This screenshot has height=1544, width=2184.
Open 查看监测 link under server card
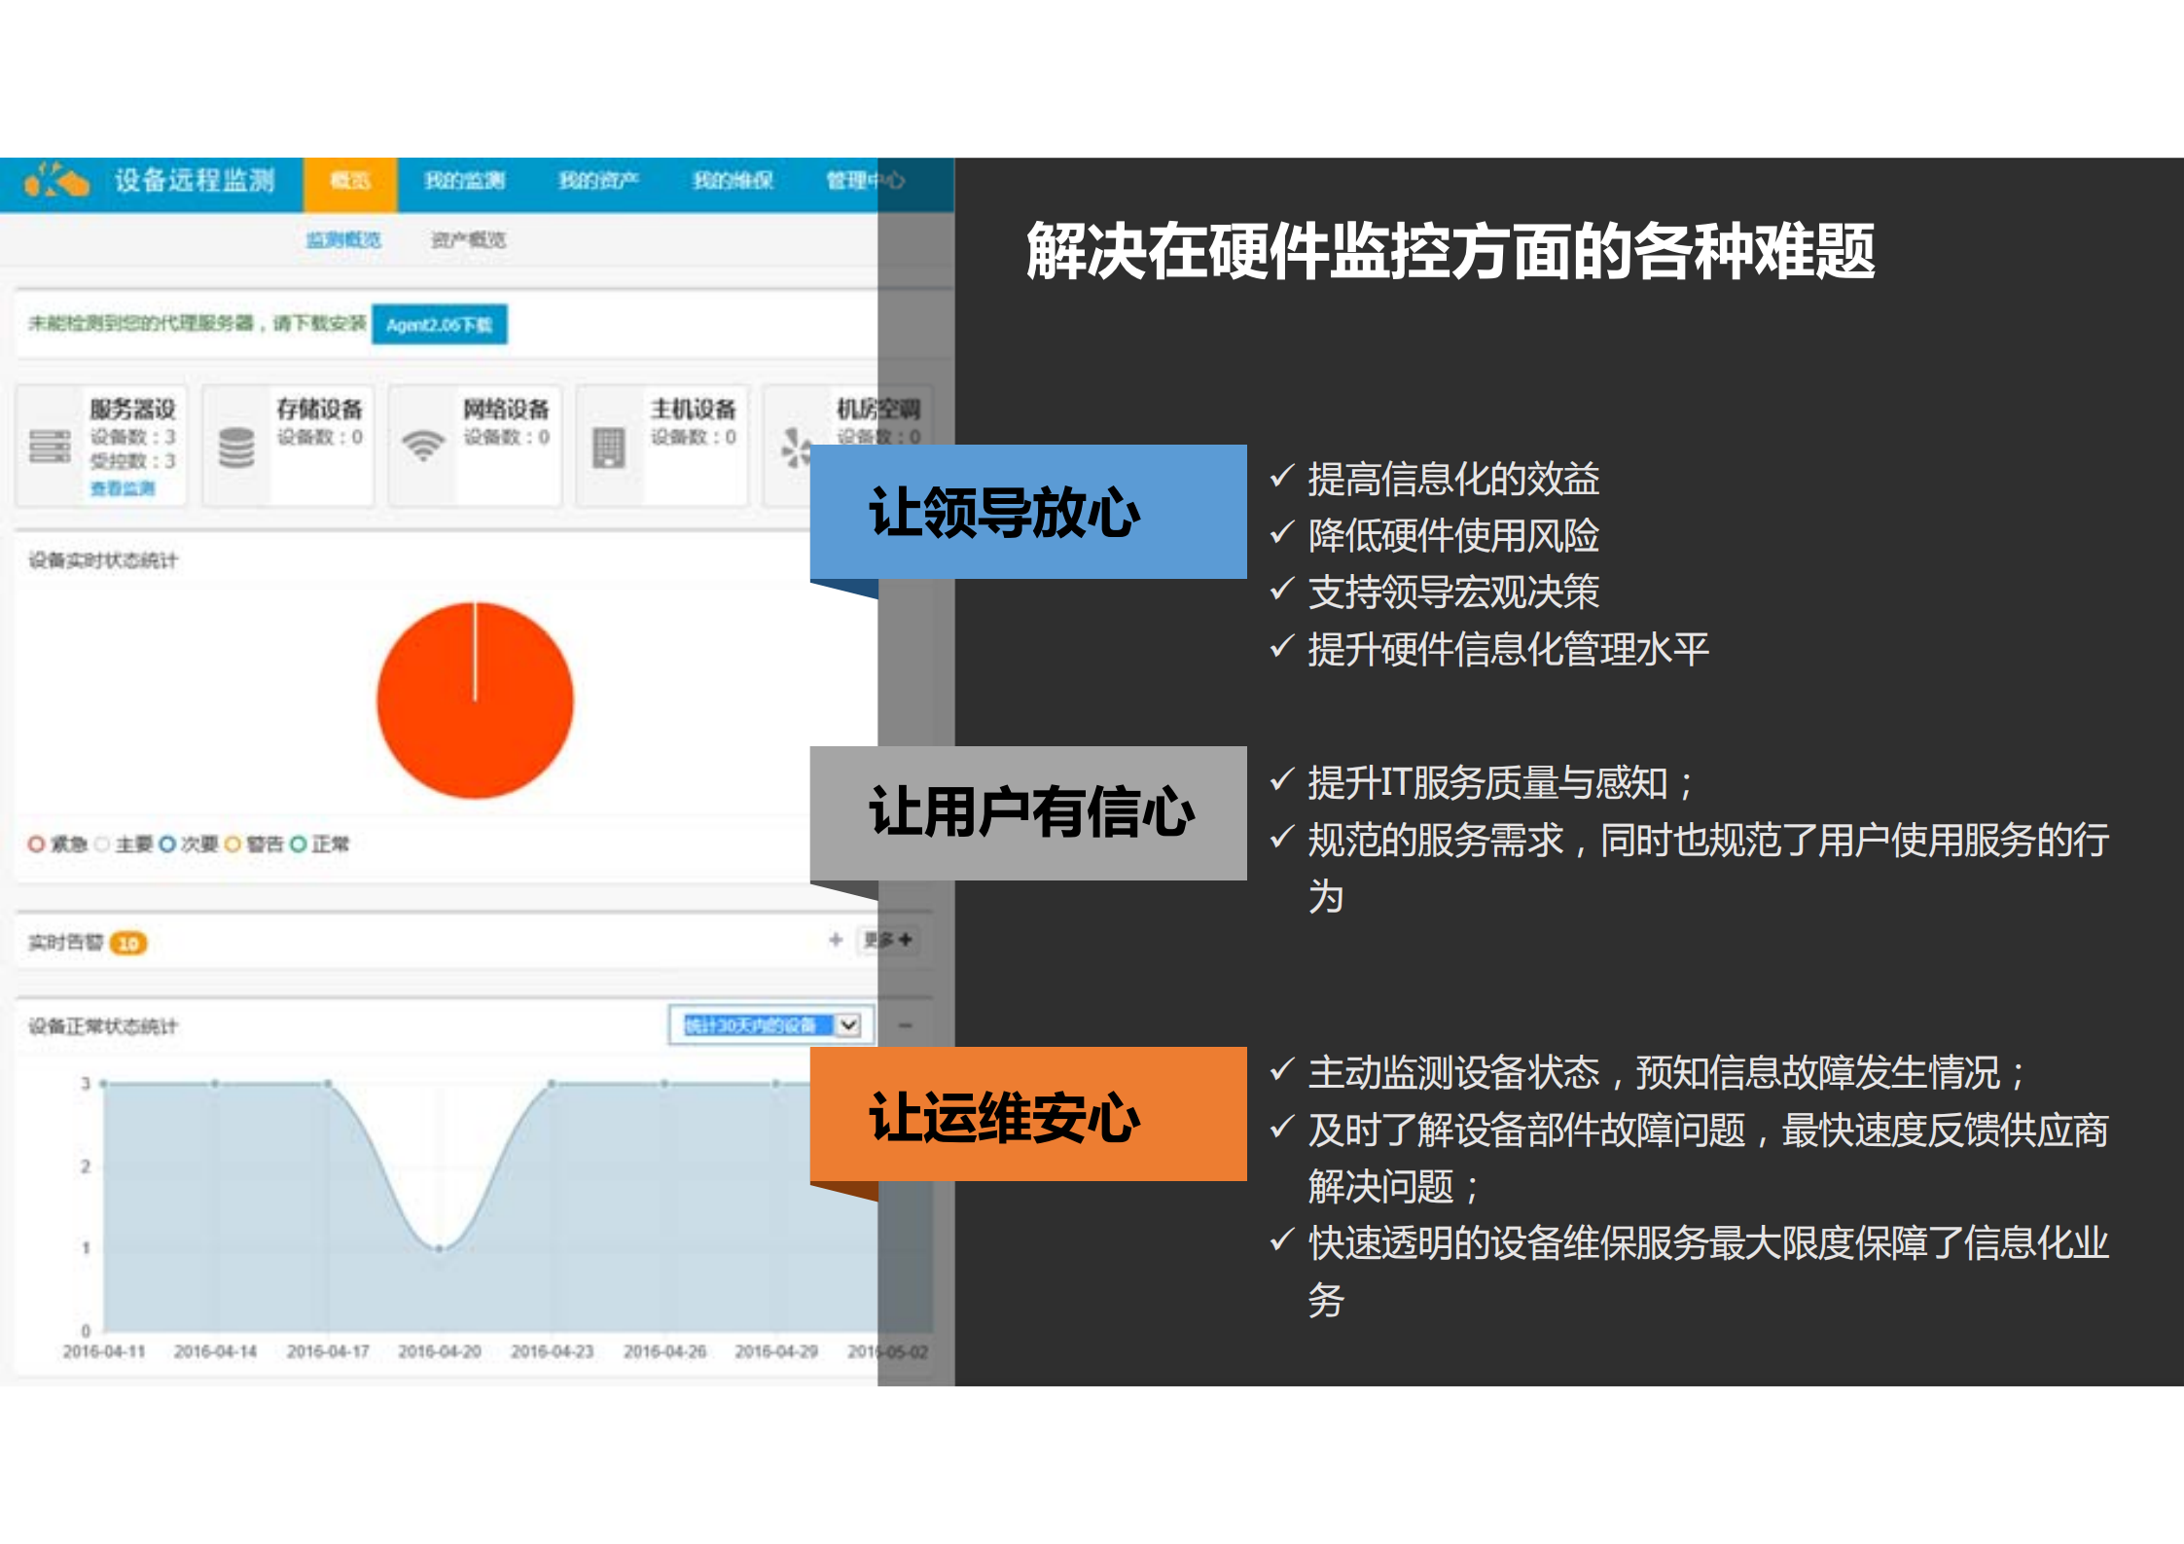click(x=121, y=489)
